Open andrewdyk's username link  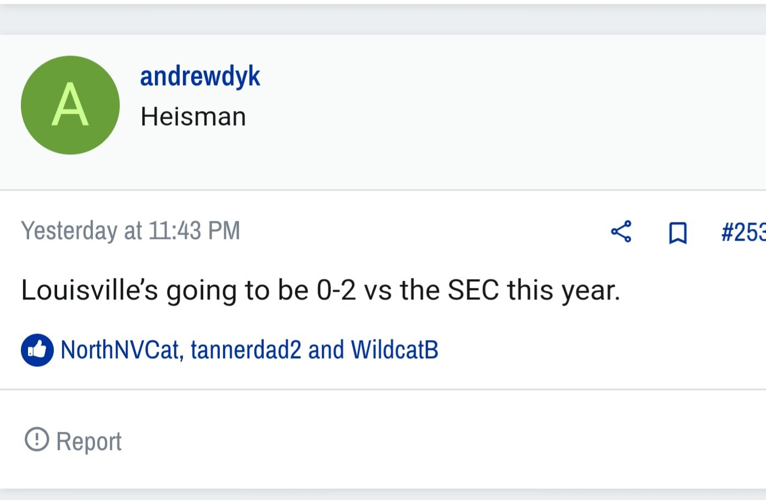tap(200, 76)
